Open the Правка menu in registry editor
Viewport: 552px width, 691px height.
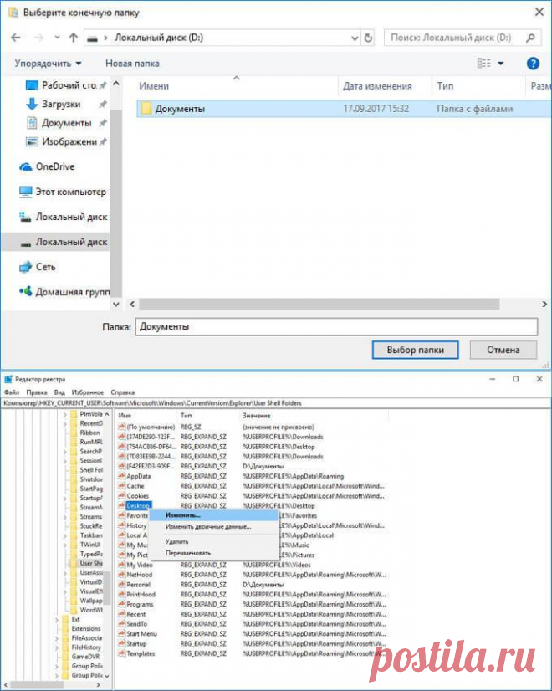tap(37, 392)
